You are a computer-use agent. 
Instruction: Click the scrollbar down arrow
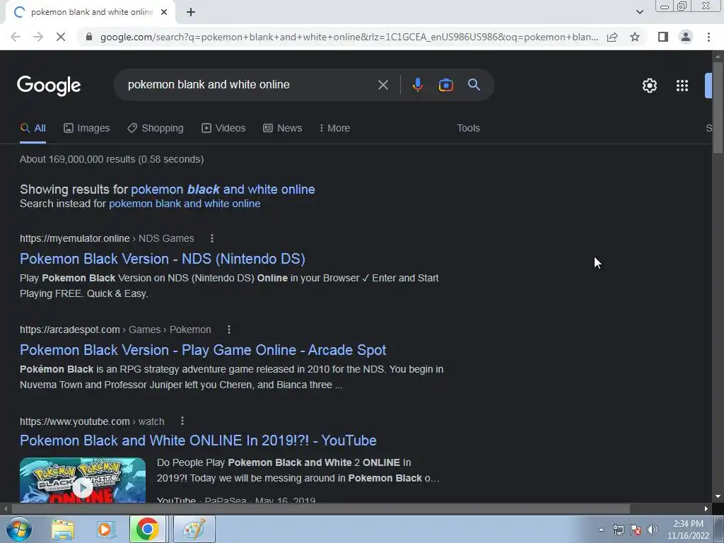718,496
